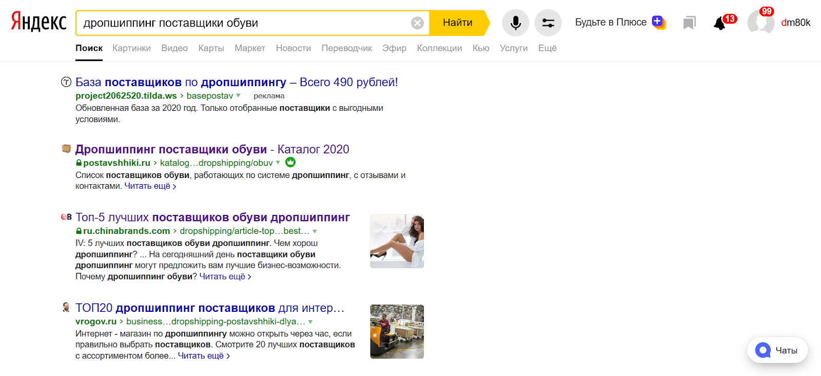Switch to the Видео tab
This screenshot has width=821, height=376.
click(x=174, y=48)
